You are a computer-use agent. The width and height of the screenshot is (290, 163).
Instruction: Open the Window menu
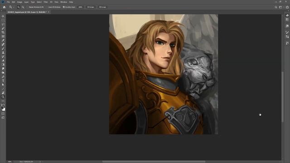click(x=63, y=2)
